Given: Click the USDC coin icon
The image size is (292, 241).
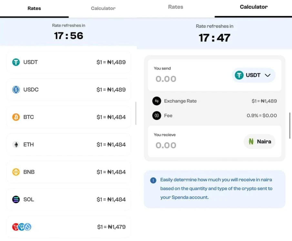Looking at the screenshot, I should (x=16, y=90).
